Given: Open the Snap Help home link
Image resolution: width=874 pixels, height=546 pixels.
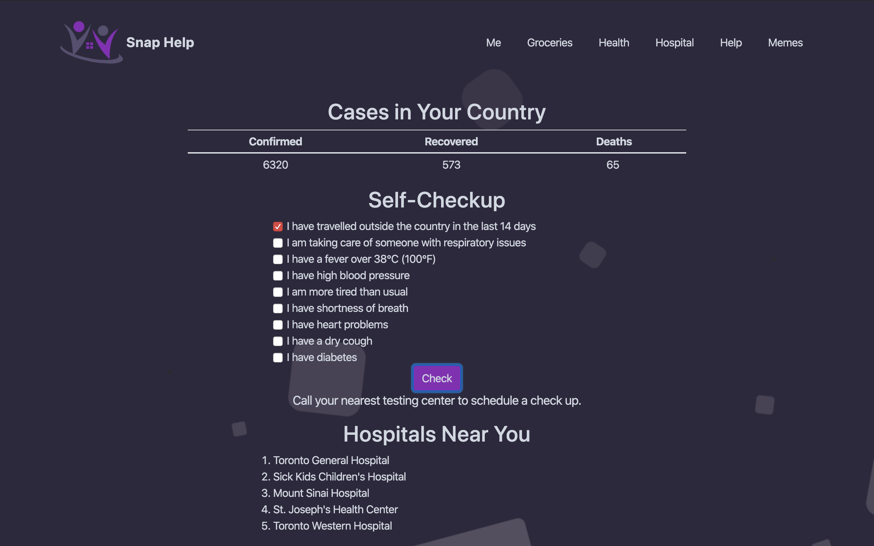Looking at the screenshot, I should coord(160,43).
